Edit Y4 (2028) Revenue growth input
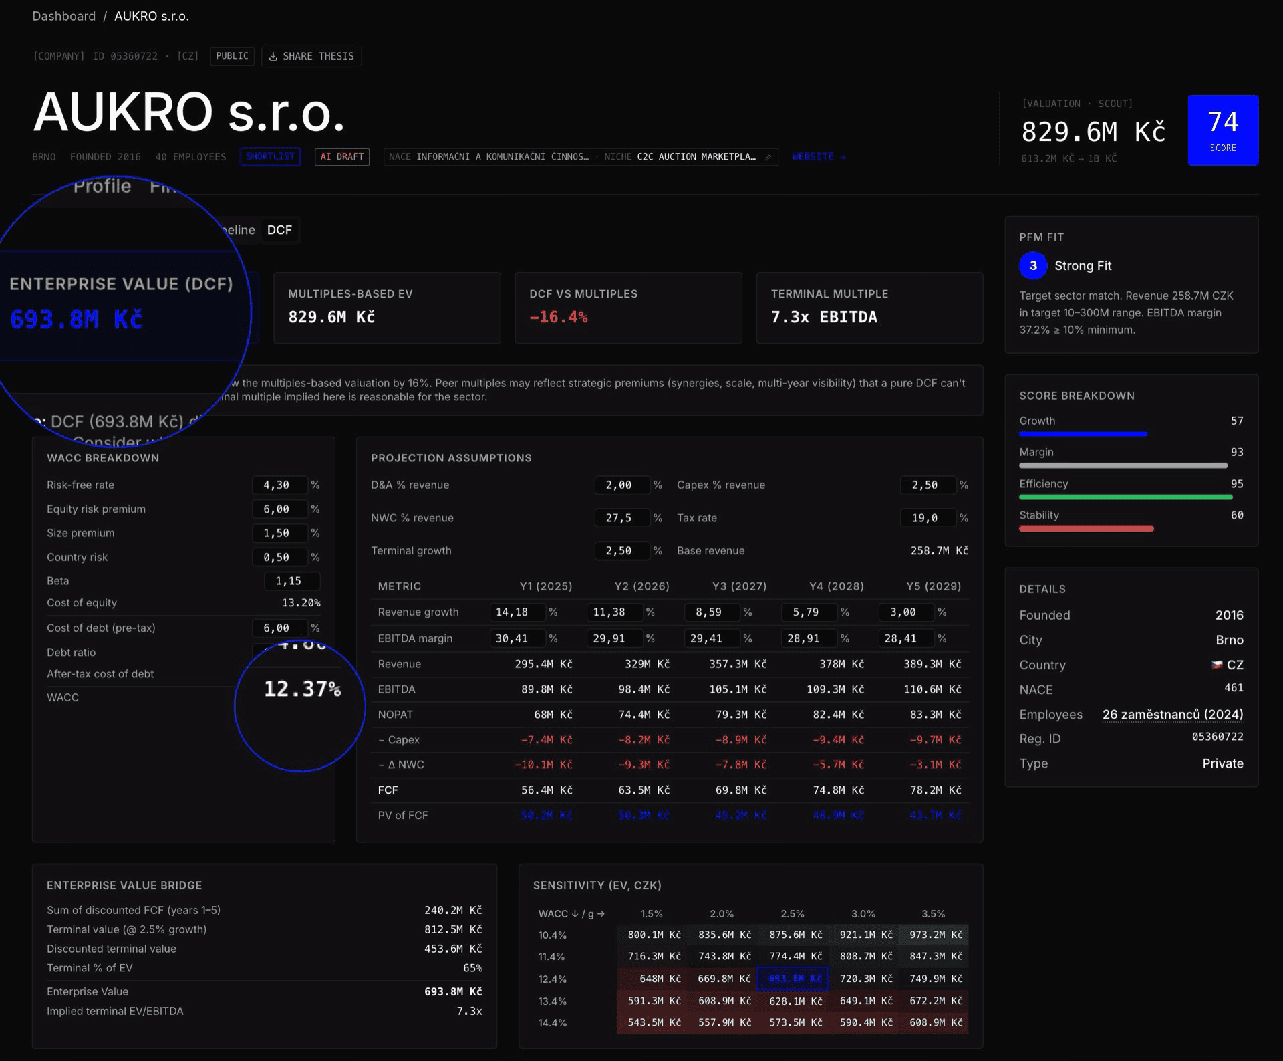This screenshot has height=1061, width=1283. pos(809,612)
